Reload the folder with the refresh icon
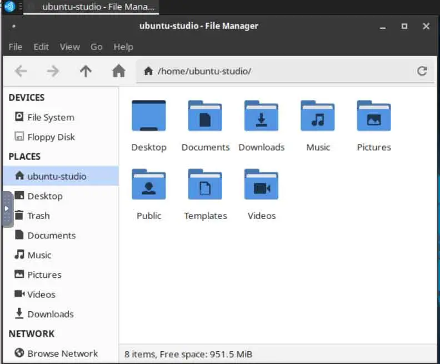Viewport: 440px width, 364px height. (422, 71)
